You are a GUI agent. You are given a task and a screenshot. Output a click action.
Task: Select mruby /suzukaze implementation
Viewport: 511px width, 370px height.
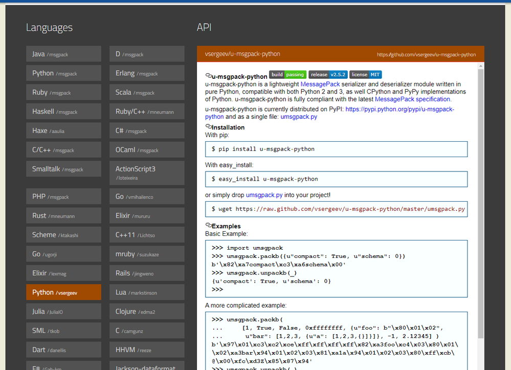[147, 254]
